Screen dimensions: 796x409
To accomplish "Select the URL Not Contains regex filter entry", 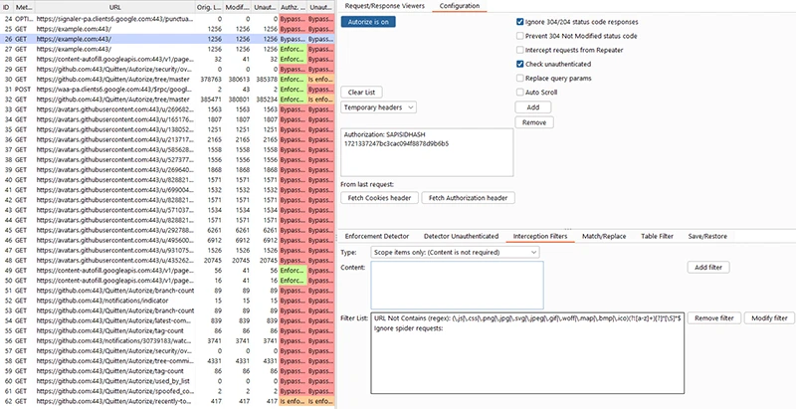I will pos(527,318).
